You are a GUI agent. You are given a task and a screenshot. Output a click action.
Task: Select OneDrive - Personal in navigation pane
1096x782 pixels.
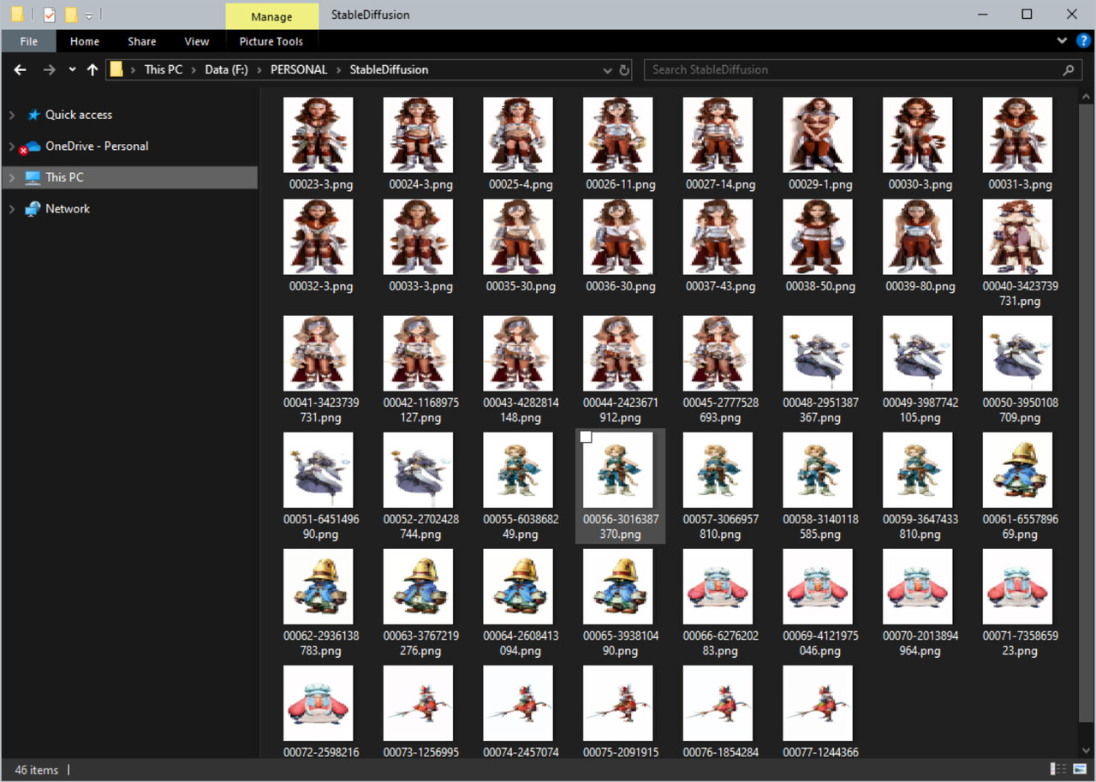click(x=97, y=146)
